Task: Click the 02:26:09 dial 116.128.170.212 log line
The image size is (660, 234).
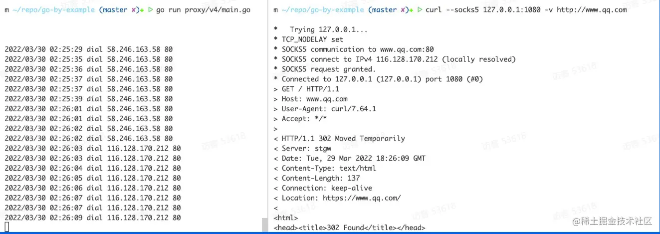Action: pyautogui.click(x=93, y=218)
